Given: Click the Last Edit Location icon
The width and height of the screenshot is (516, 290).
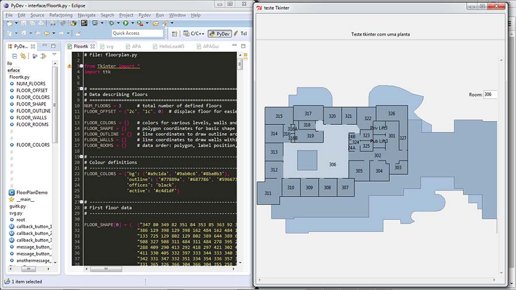Looking at the screenshot, I should tap(38, 33).
